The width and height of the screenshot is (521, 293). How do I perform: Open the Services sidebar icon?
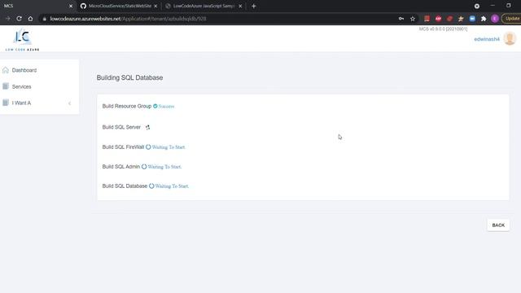[6, 86]
